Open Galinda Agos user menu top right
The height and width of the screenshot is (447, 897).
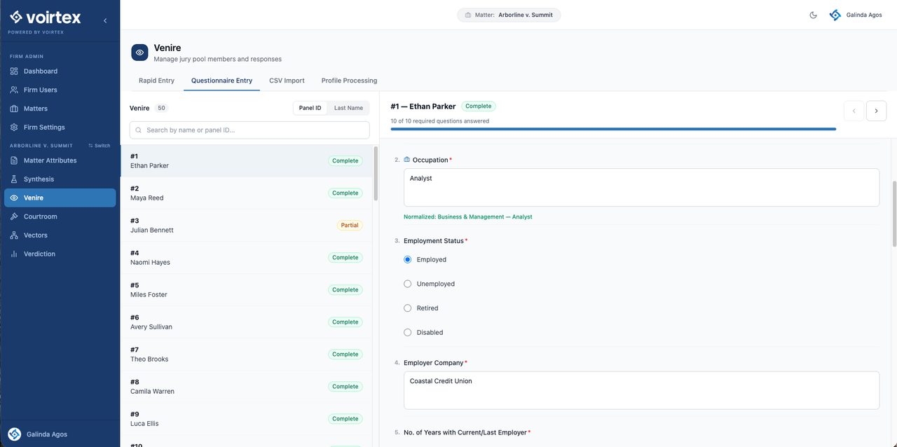(856, 15)
